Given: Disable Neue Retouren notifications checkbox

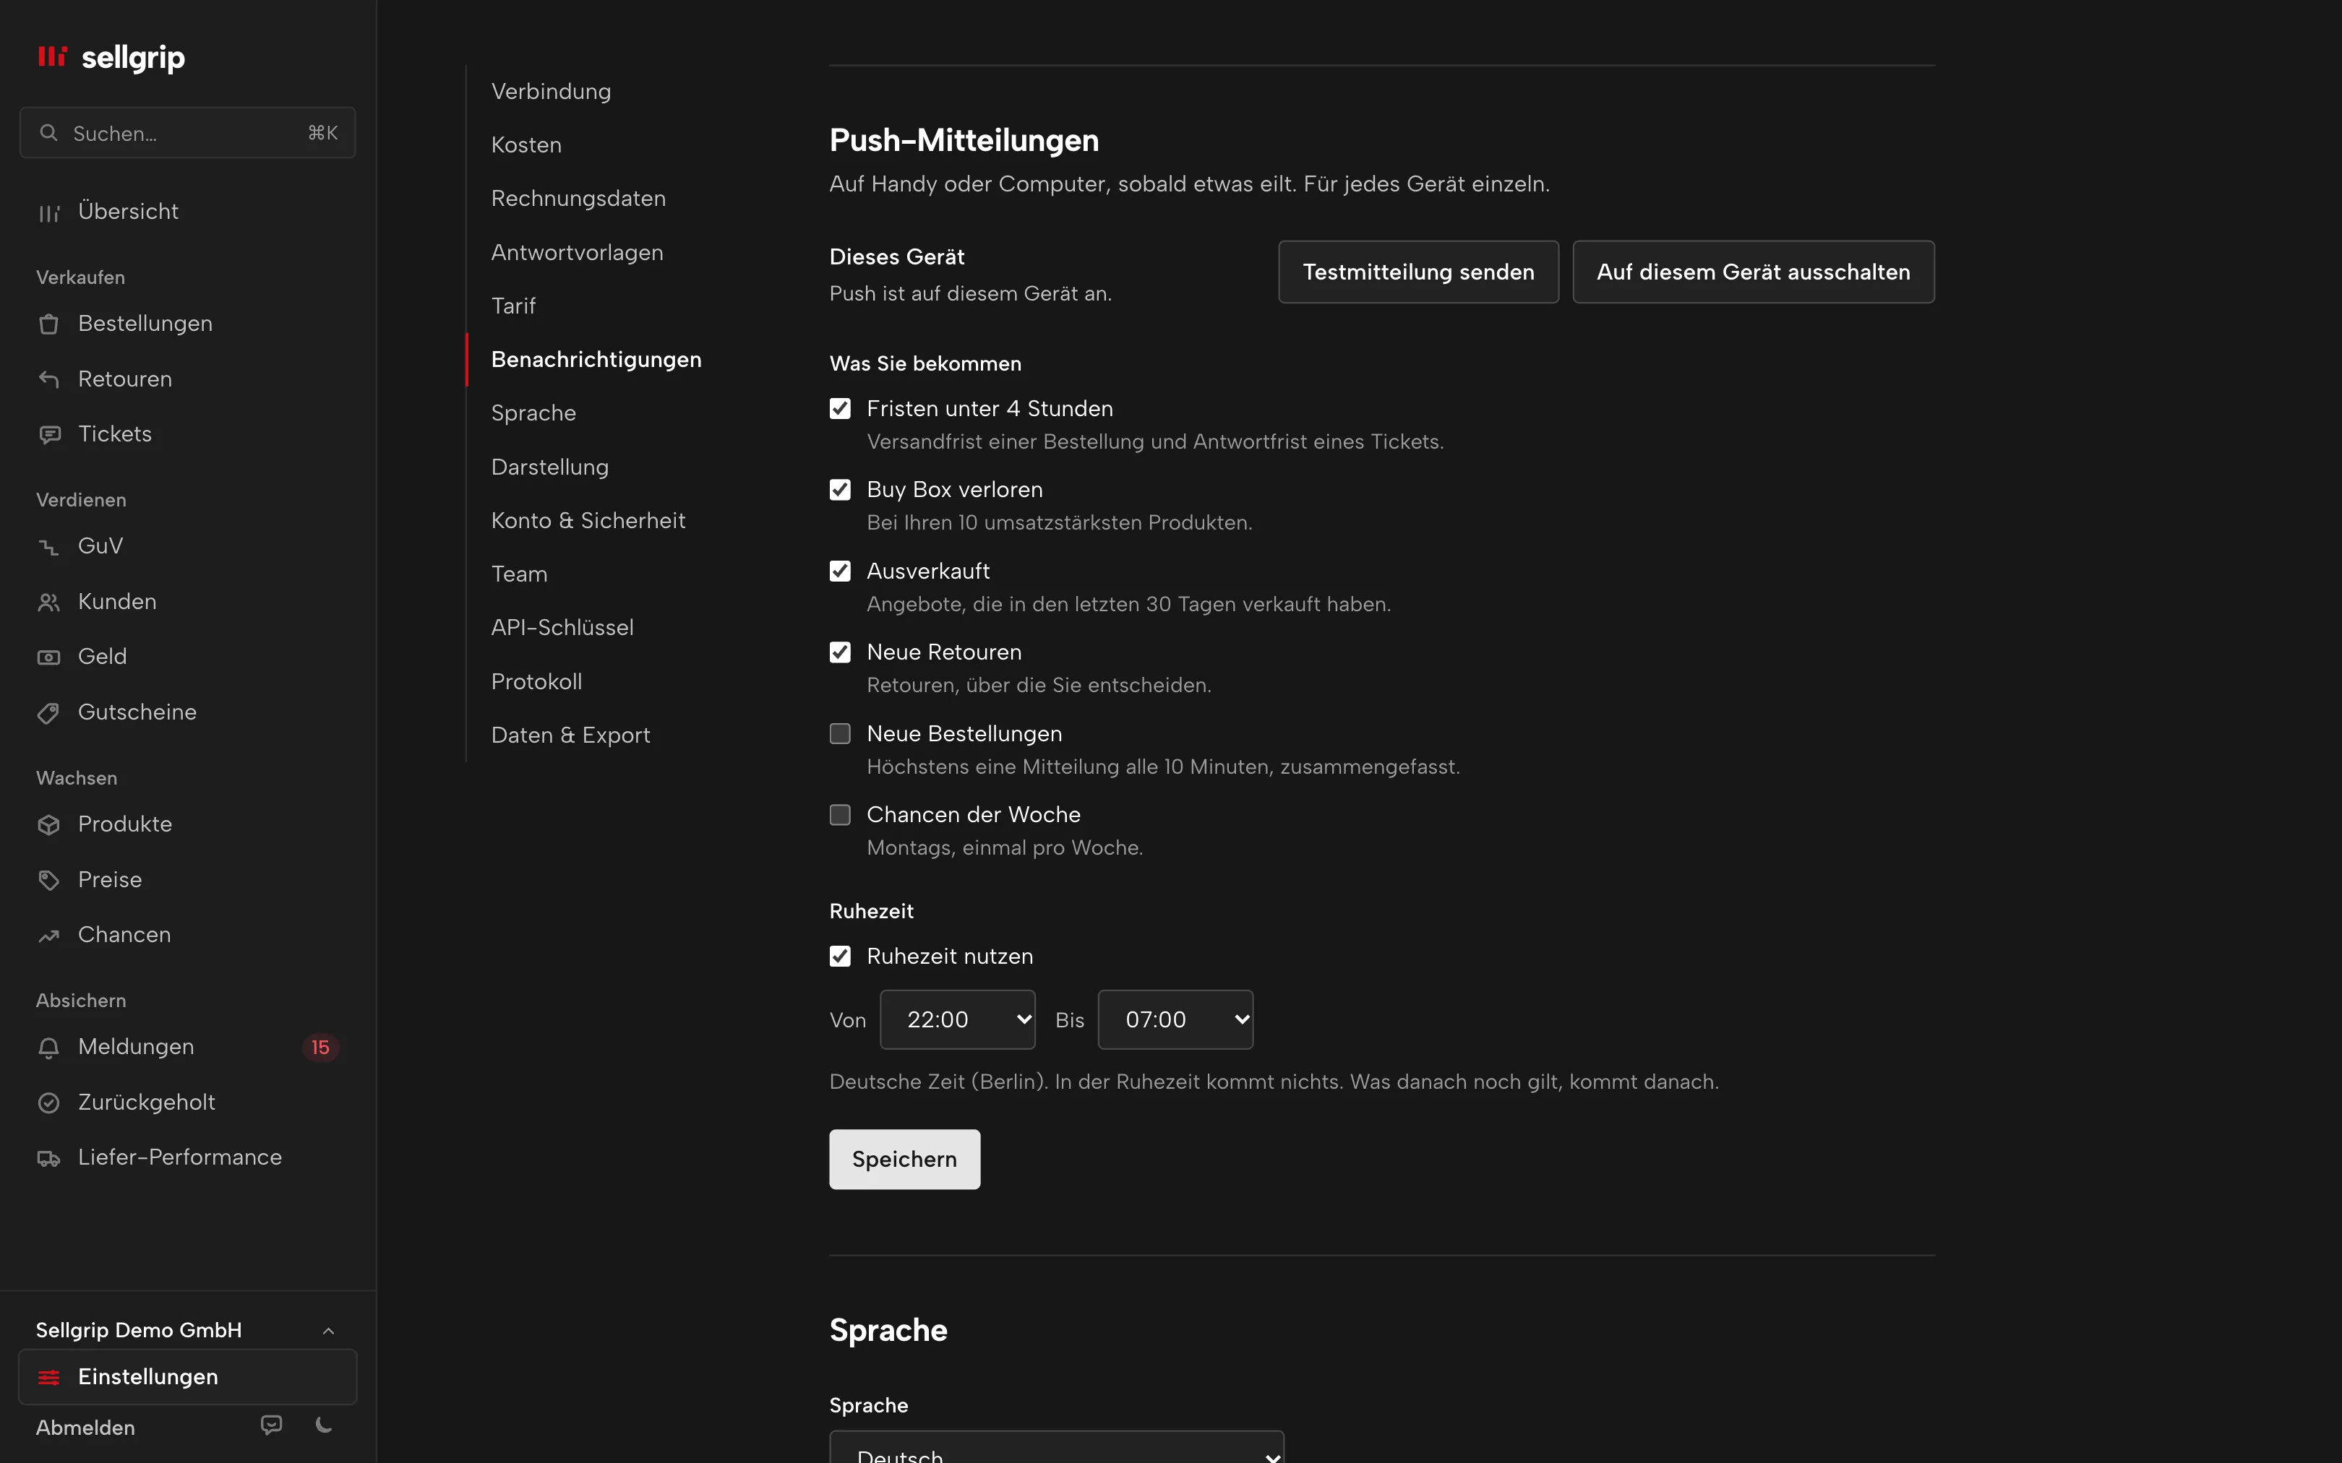Looking at the screenshot, I should pos(840,652).
